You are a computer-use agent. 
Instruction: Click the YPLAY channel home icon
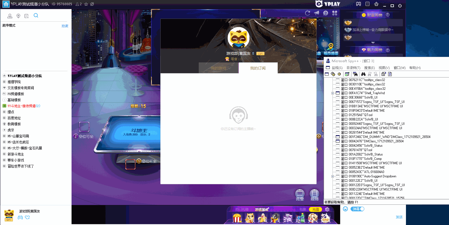[x=6, y=4]
